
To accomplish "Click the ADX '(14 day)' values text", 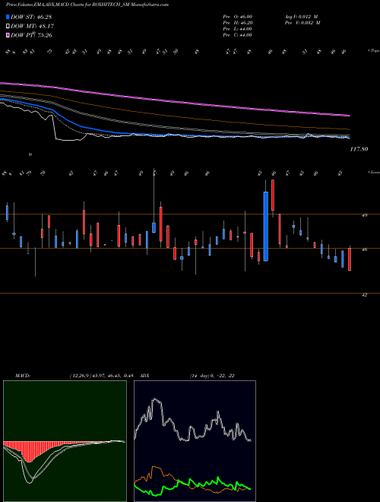I will point(212,376).
